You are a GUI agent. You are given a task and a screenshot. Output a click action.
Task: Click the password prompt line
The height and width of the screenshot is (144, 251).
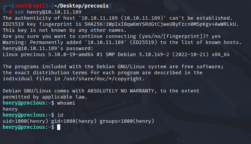point(48,49)
